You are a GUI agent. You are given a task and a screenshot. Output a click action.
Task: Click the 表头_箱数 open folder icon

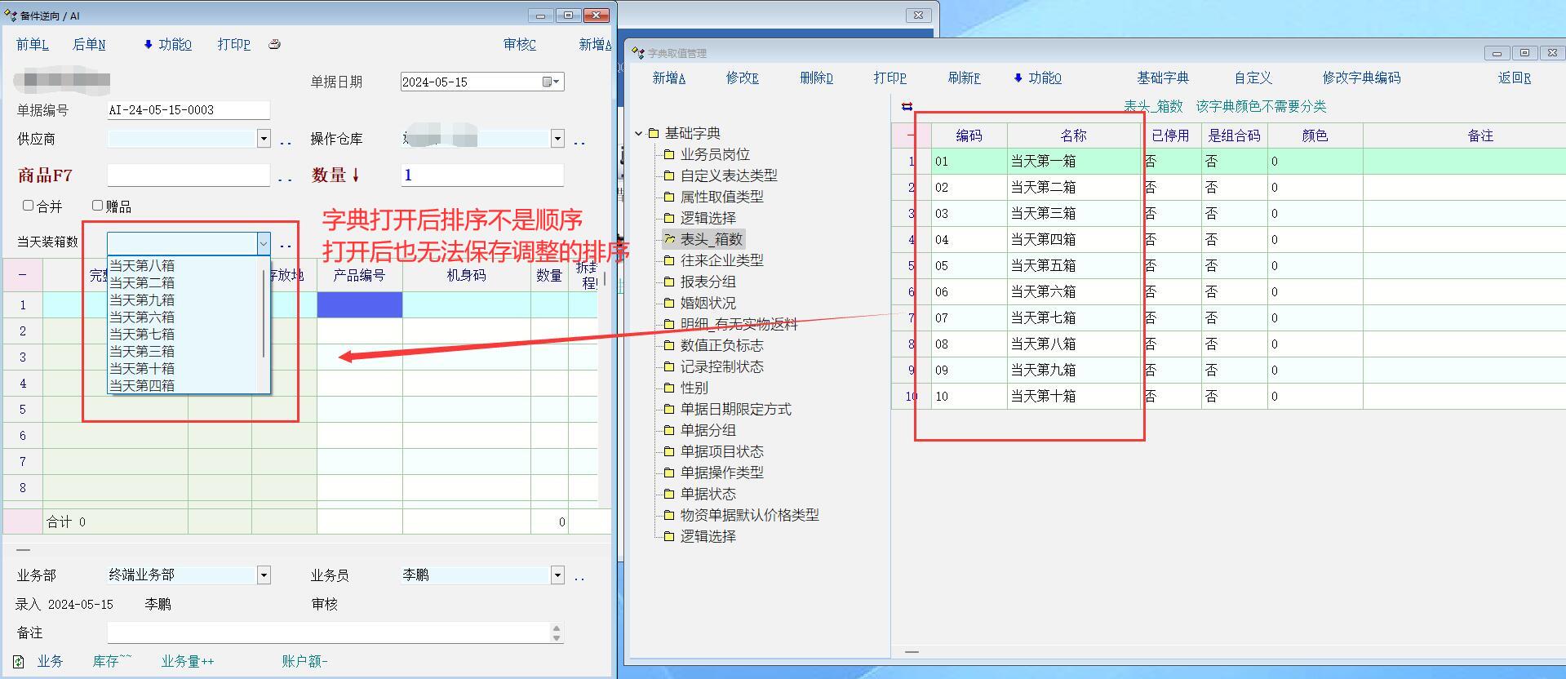click(x=669, y=239)
